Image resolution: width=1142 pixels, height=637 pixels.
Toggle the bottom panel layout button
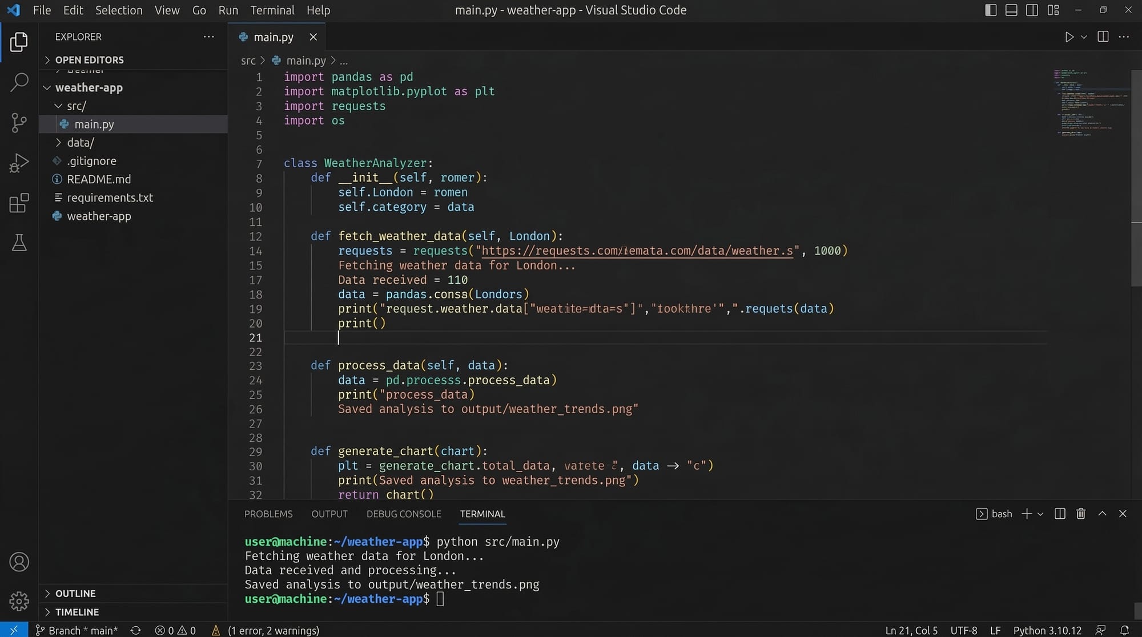pyautogui.click(x=1011, y=10)
